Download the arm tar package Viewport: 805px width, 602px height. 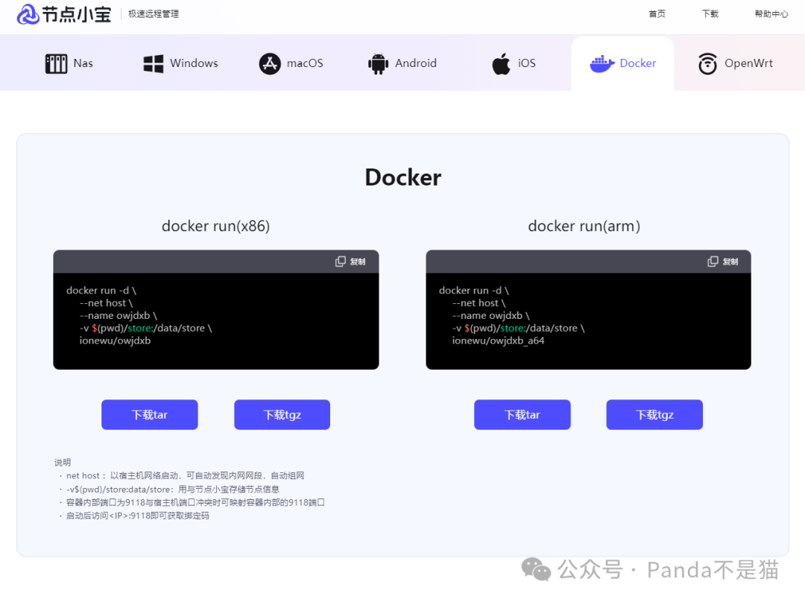(522, 415)
